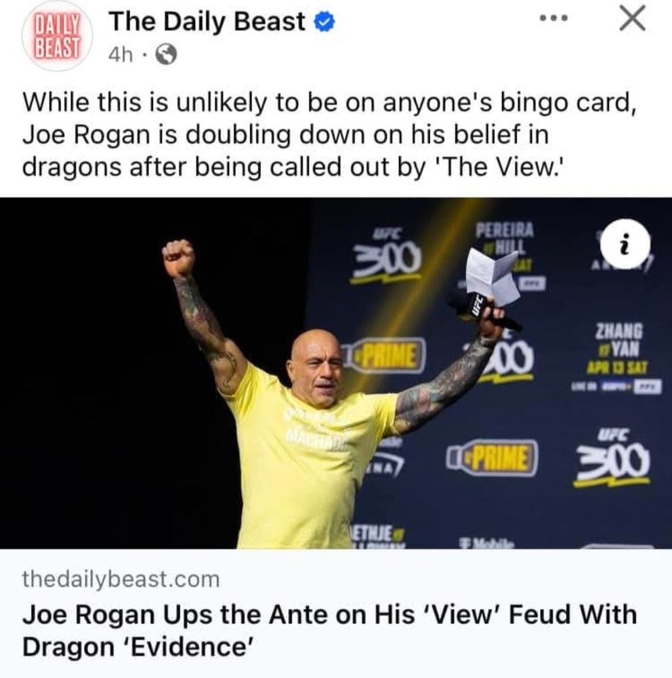The width and height of the screenshot is (672, 678).
Task: Open the three-dots post options menu
Action: tap(553, 18)
